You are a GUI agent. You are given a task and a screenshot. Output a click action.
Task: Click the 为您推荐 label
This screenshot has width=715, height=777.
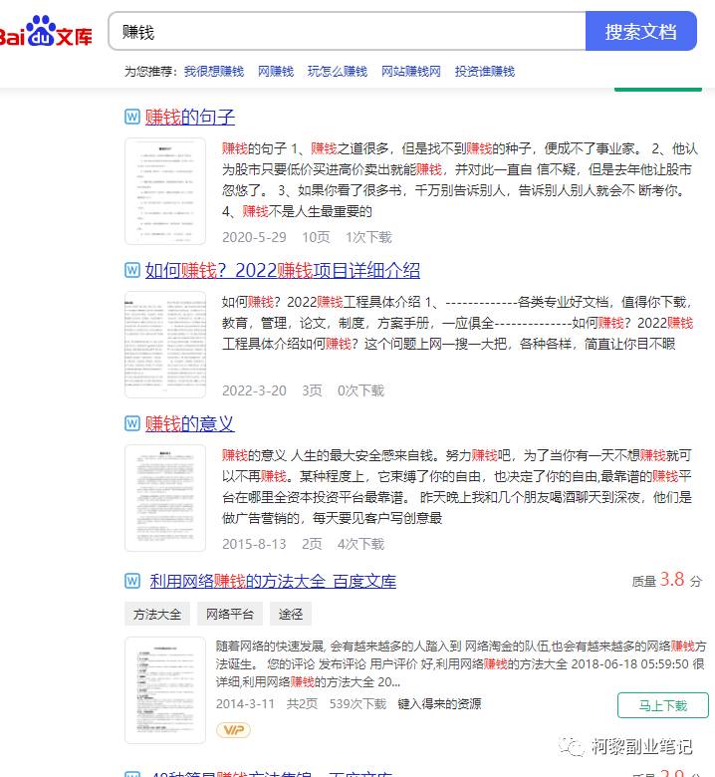tap(150, 72)
